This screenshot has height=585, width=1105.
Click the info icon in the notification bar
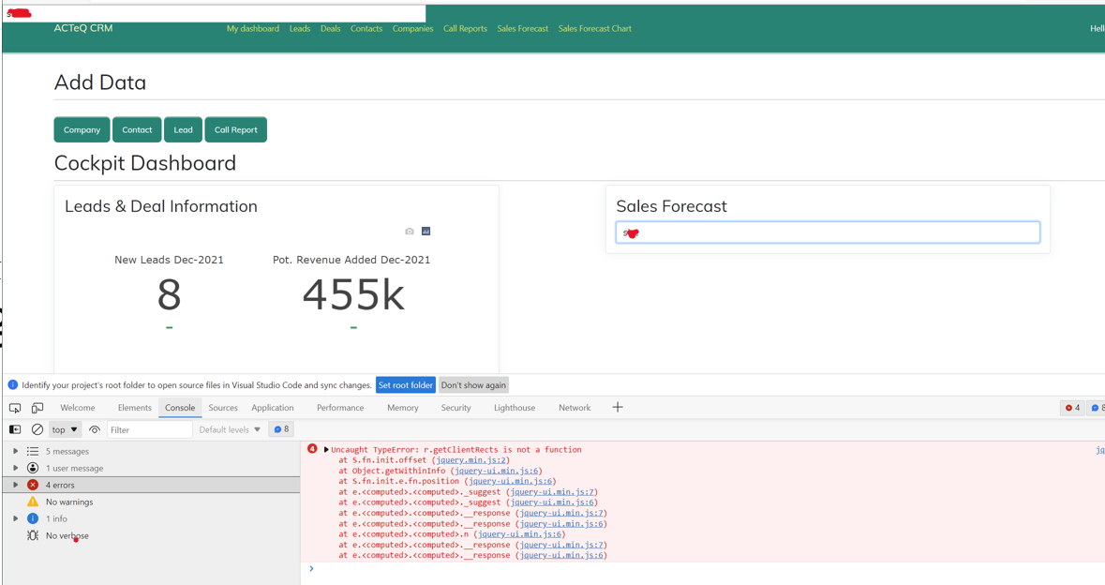(13, 384)
